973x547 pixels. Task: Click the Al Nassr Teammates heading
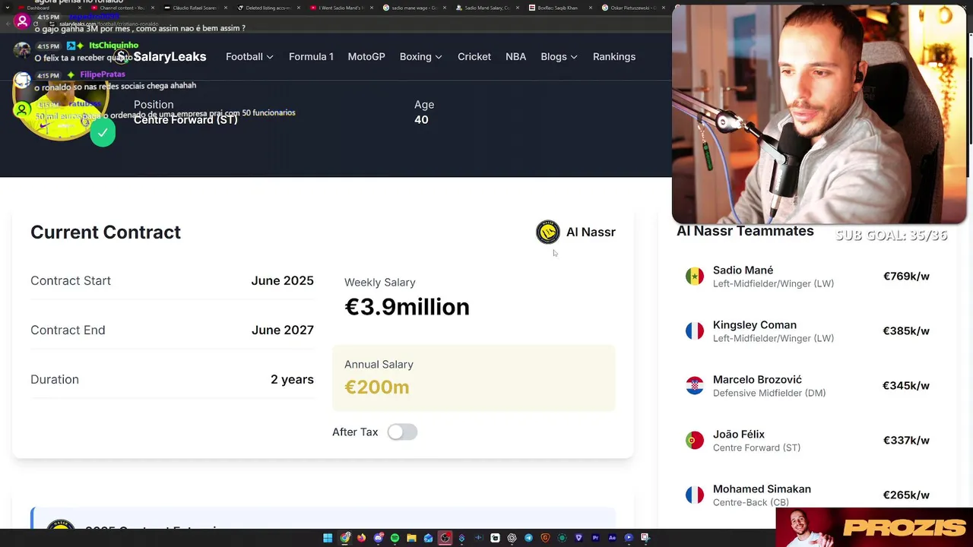click(745, 231)
